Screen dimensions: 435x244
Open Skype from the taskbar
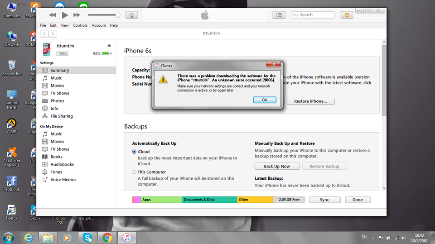pos(87,238)
